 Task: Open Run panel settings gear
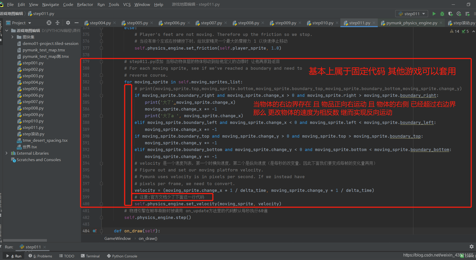(x=472, y=247)
